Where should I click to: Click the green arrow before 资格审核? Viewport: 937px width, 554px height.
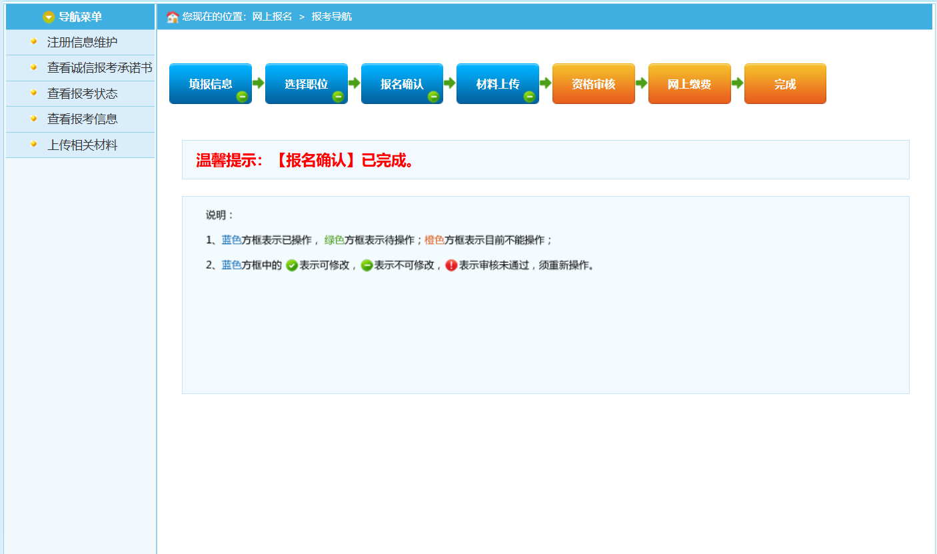coord(546,83)
